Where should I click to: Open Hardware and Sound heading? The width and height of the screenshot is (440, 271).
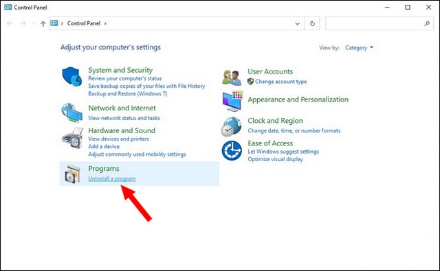coord(122,130)
